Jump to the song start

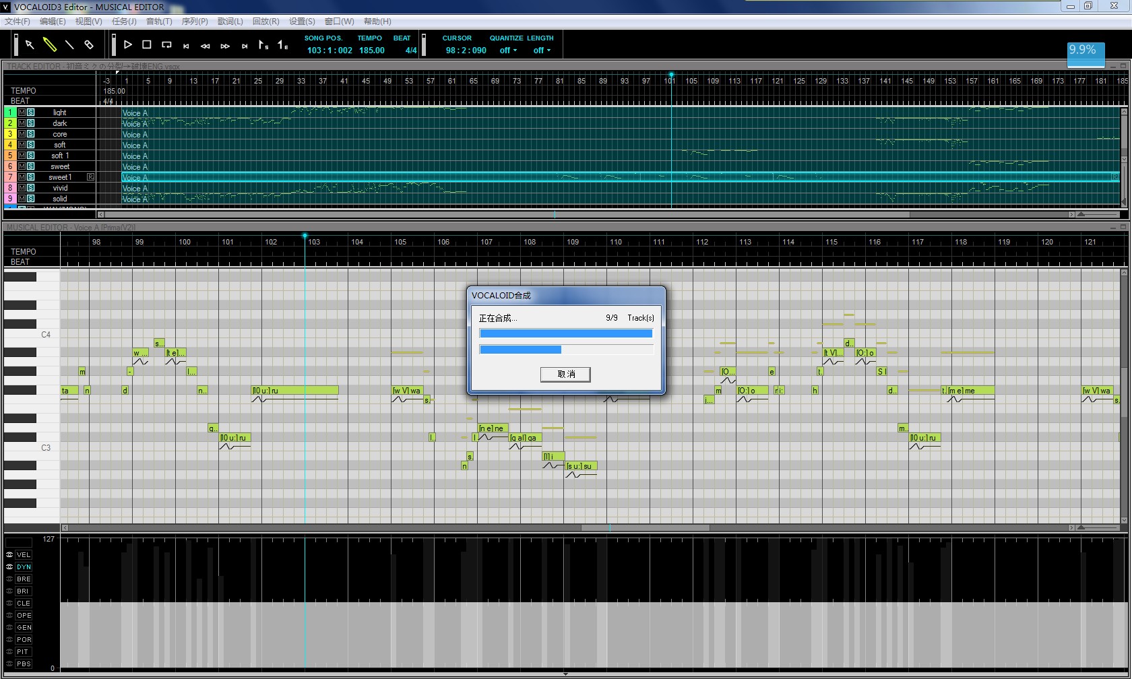point(186,46)
